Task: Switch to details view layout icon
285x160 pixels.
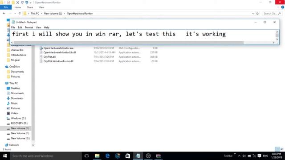Action: pos(277,149)
